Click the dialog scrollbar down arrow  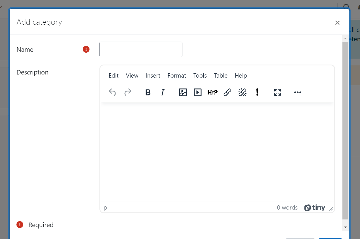coord(345,227)
